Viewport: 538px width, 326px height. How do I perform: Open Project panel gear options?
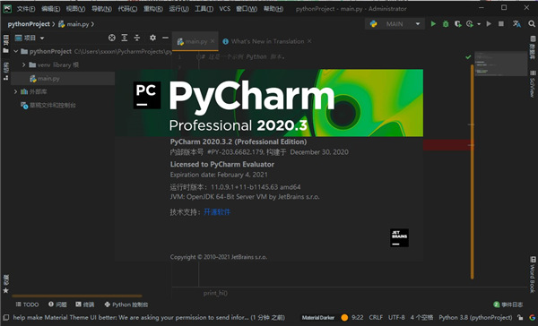[x=152, y=38]
